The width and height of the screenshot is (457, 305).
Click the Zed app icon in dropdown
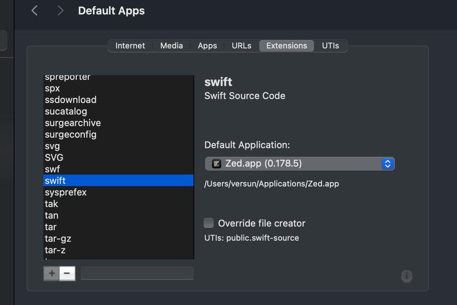[x=216, y=164]
